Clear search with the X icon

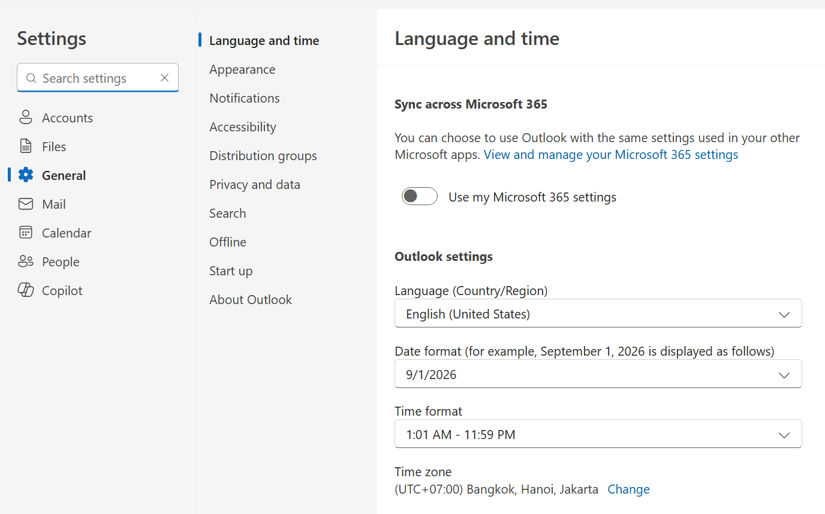click(165, 78)
